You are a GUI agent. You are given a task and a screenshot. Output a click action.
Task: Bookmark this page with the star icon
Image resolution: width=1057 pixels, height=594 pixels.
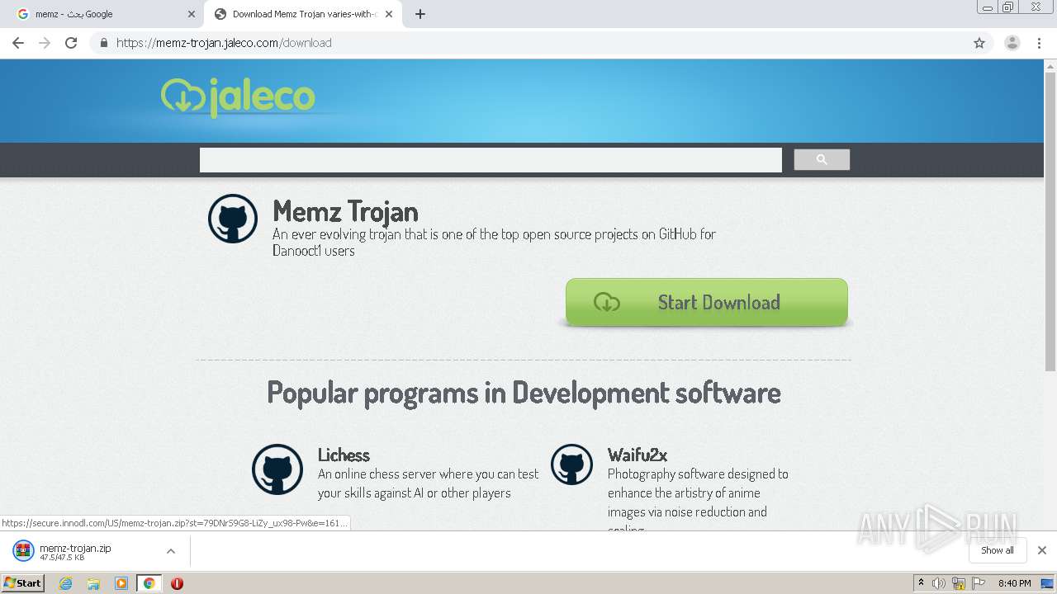[x=979, y=43]
